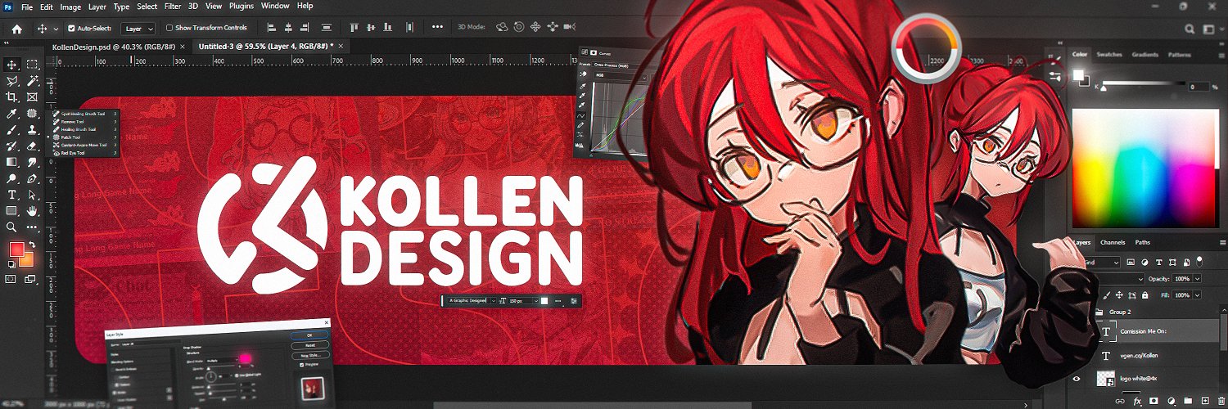
Task: Switch to the Swatches panel tab
Action: (1109, 55)
